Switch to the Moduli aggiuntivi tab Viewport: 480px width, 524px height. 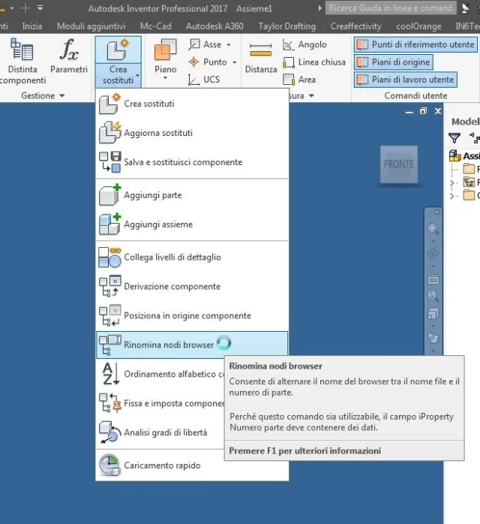(x=91, y=26)
